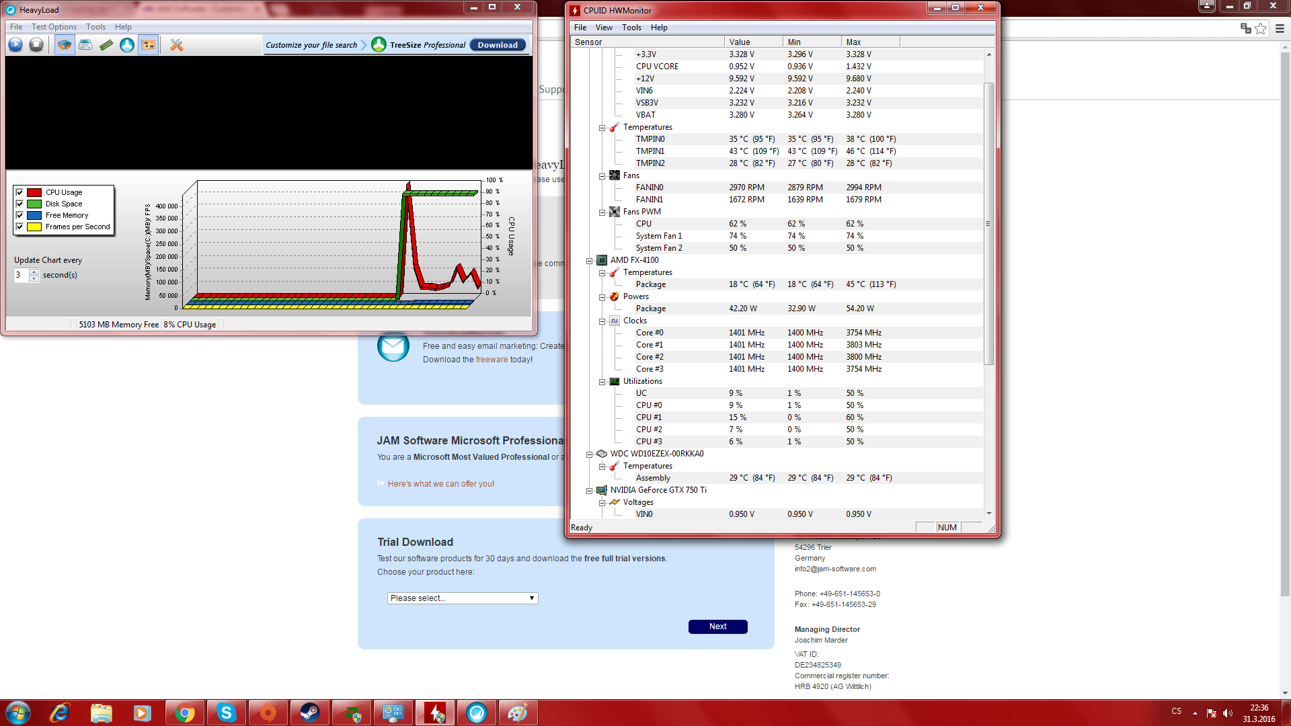Toggle the CPU stress chip icon

pos(65,45)
